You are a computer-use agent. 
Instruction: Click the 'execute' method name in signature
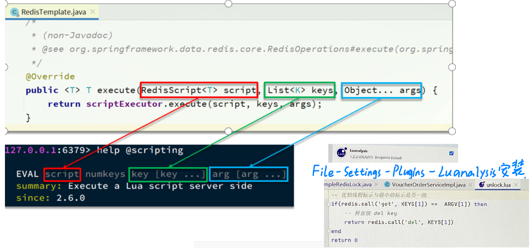(x=116, y=90)
